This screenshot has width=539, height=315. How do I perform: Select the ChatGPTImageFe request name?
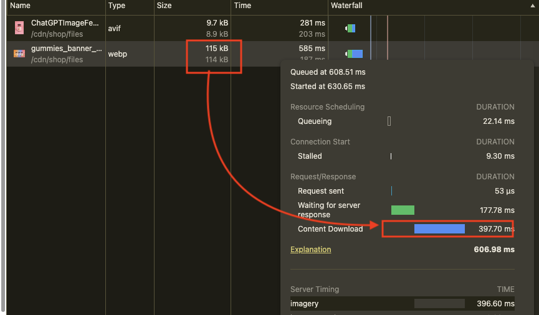pos(65,23)
